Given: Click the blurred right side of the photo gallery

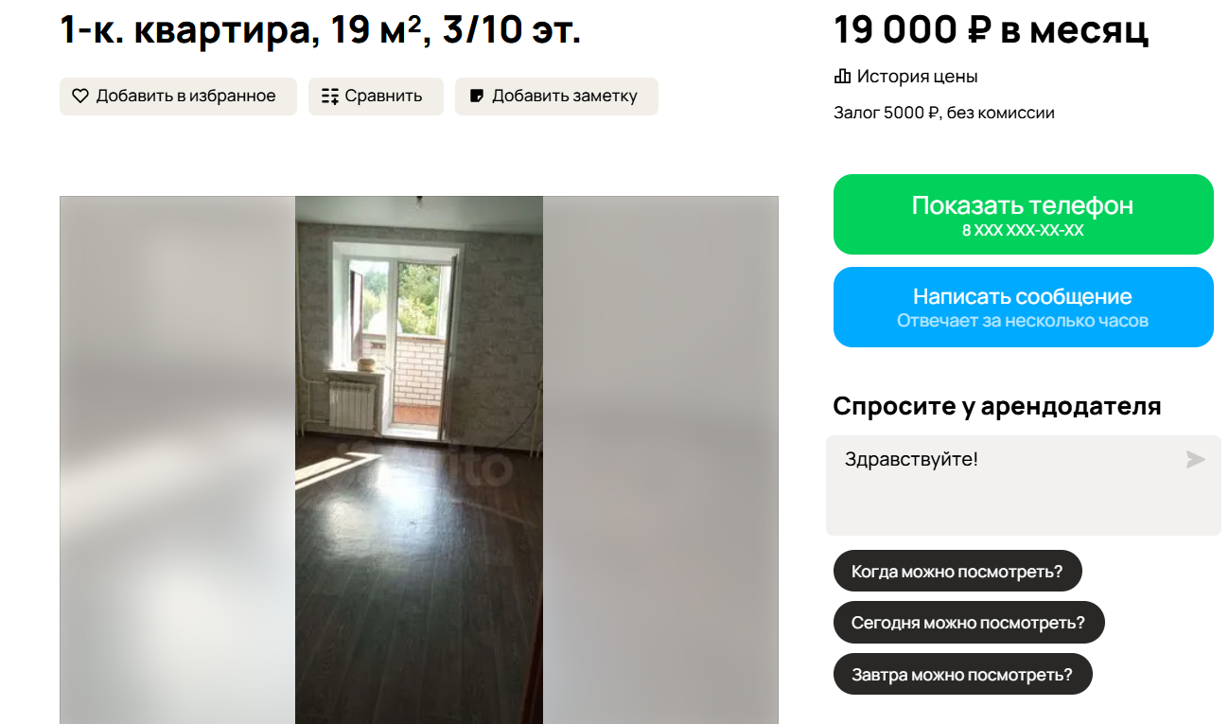Looking at the screenshot, I should point(660,460).
